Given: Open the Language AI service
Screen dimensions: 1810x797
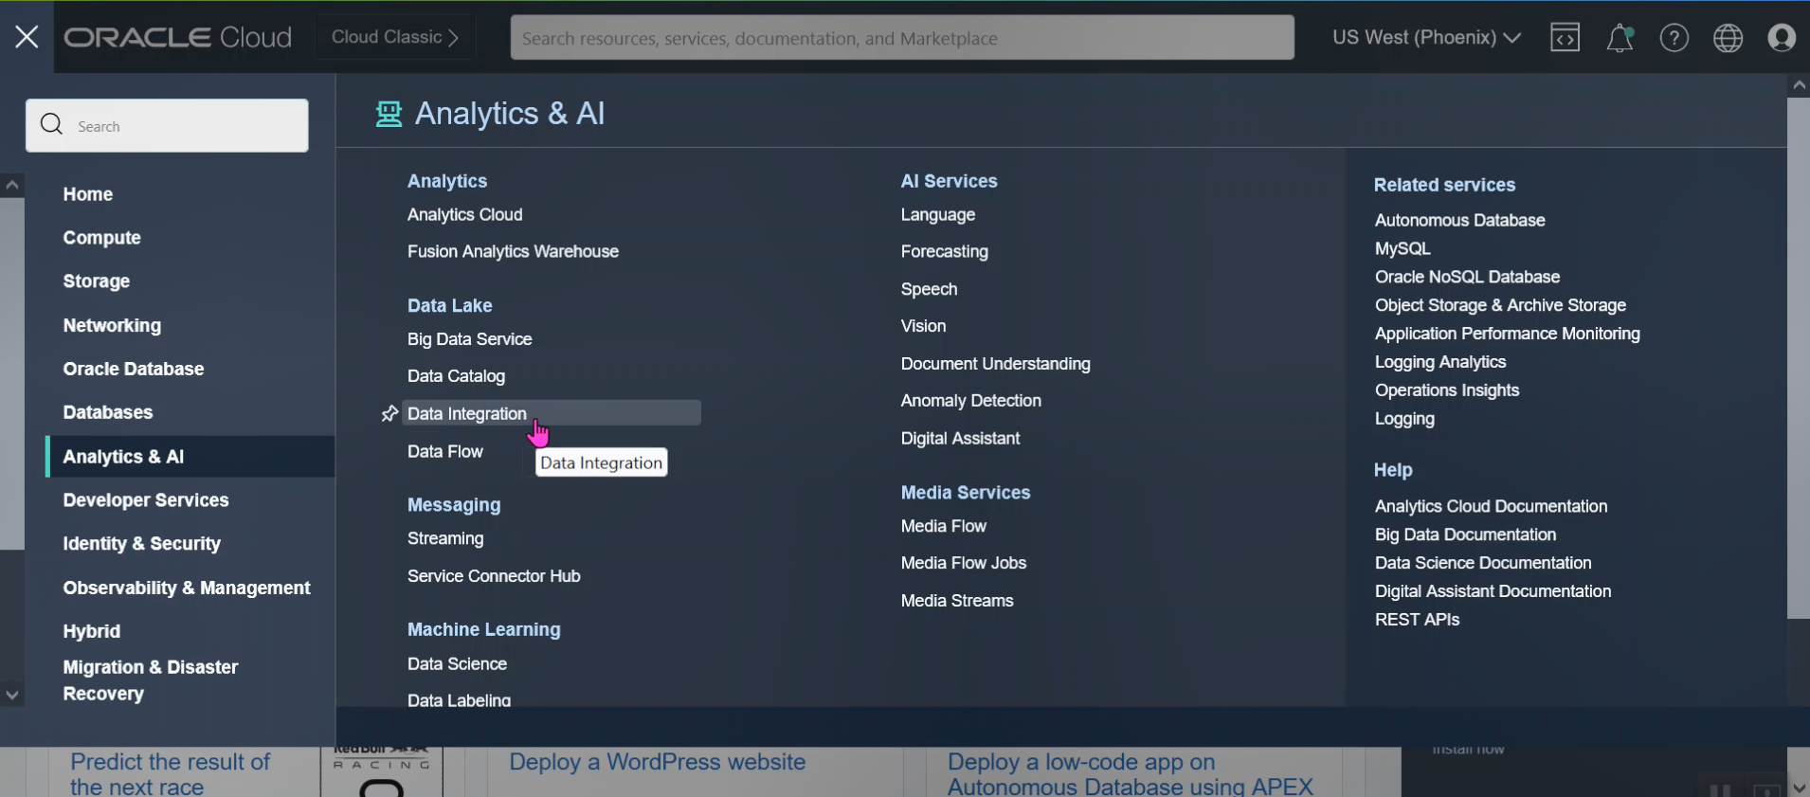Looking at the screenshot, I should coord(938,215).
